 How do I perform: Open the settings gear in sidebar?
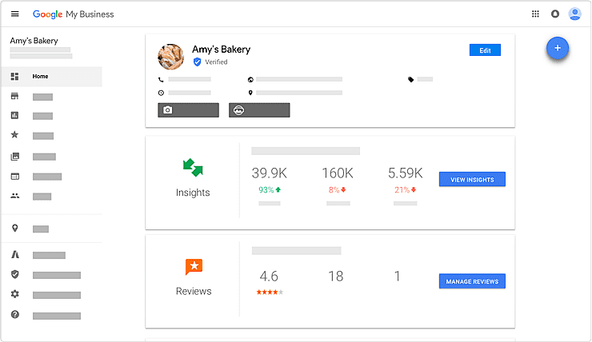[x=14, y=294]
